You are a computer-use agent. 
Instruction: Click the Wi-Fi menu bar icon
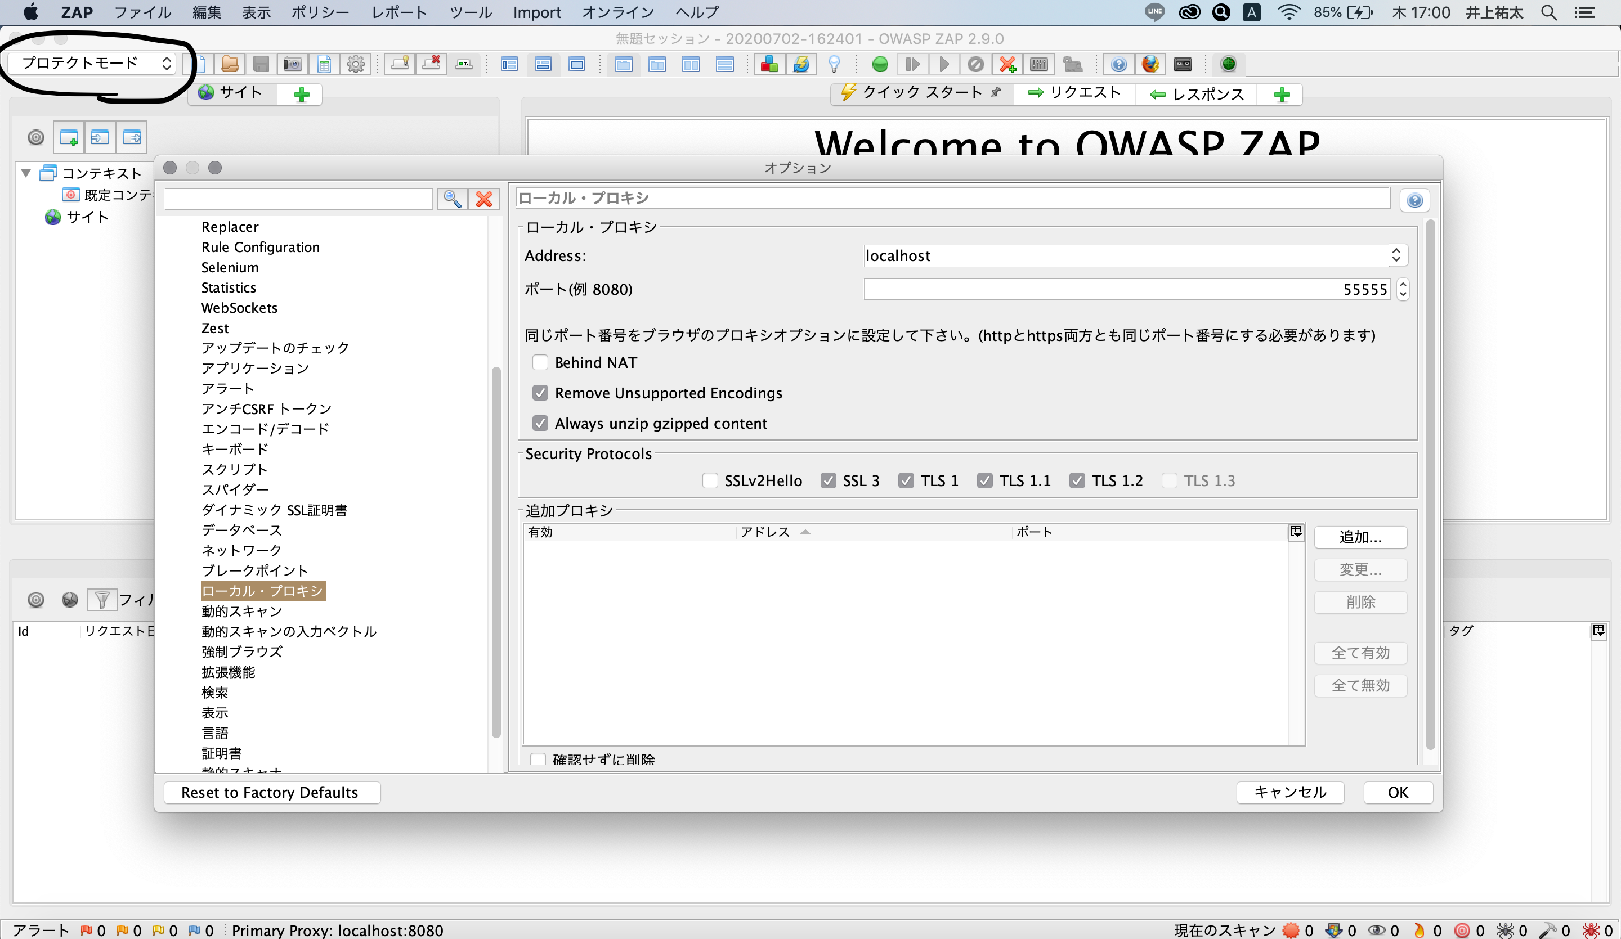[x=1288, y=12]
